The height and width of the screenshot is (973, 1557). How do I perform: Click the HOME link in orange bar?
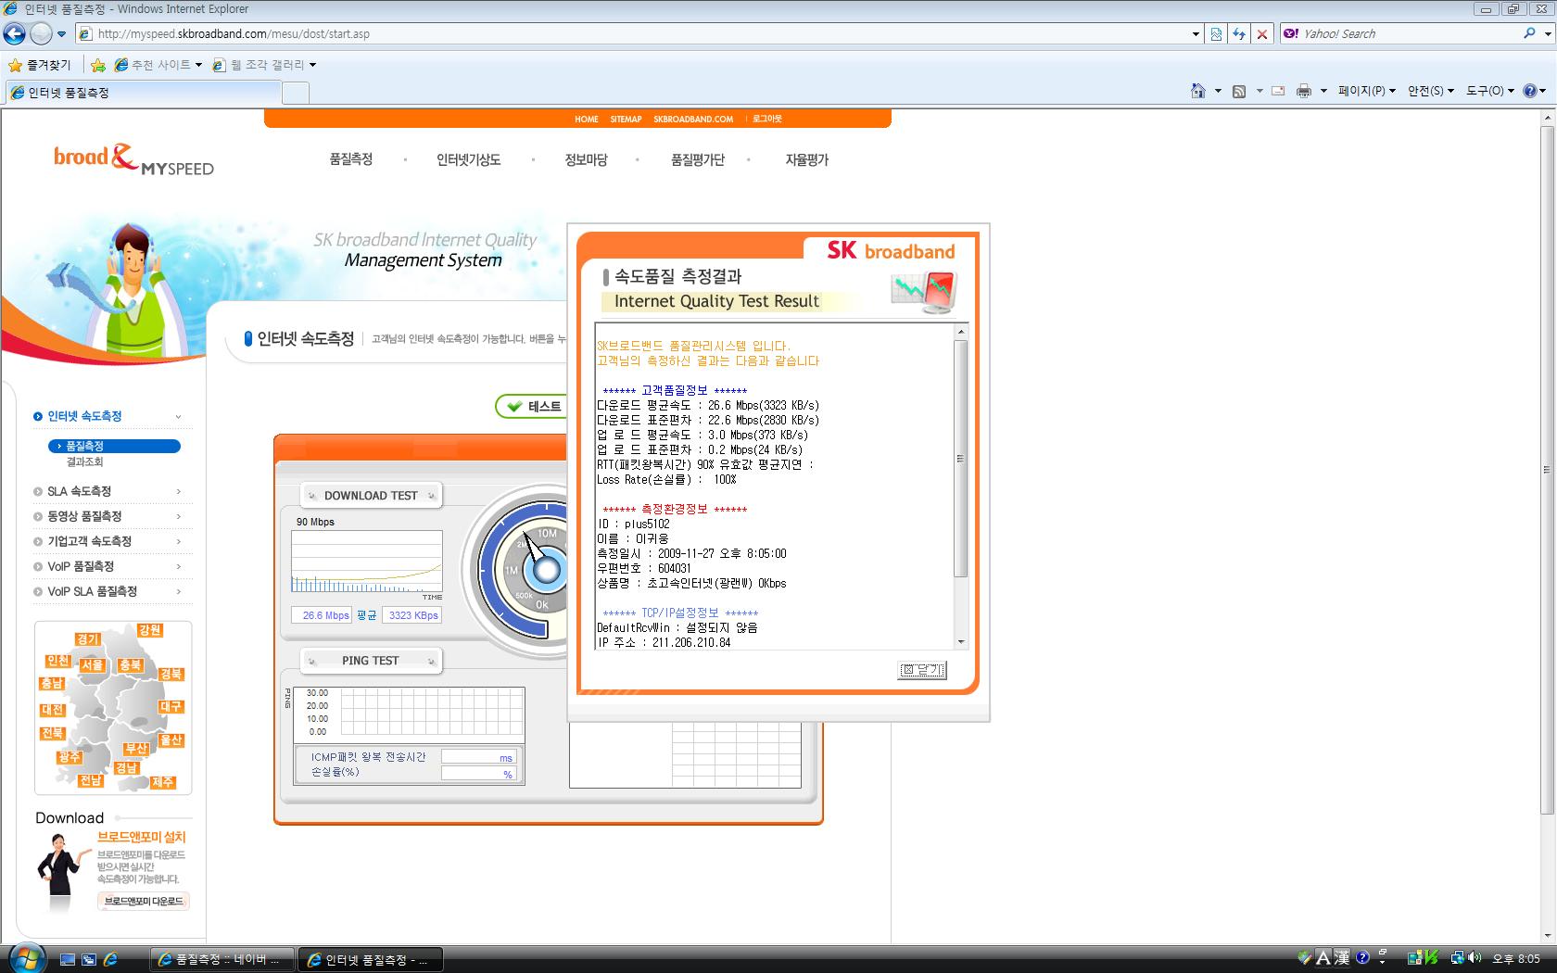pos(587,119)
